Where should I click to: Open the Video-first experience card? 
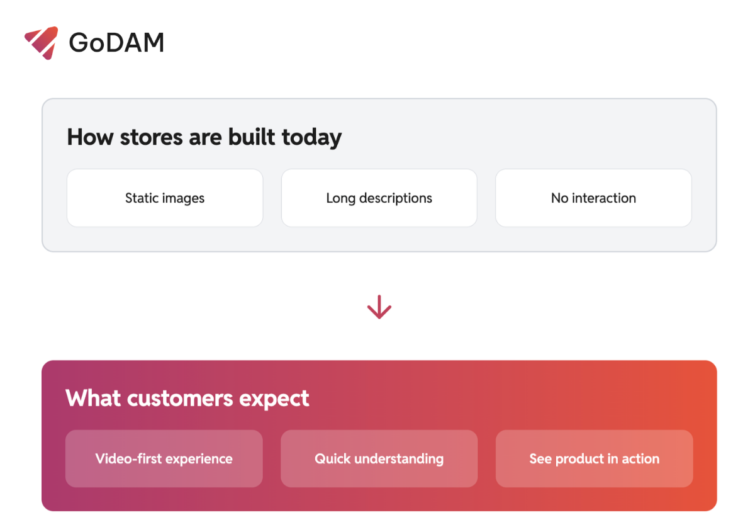click(x=164, y=458)
